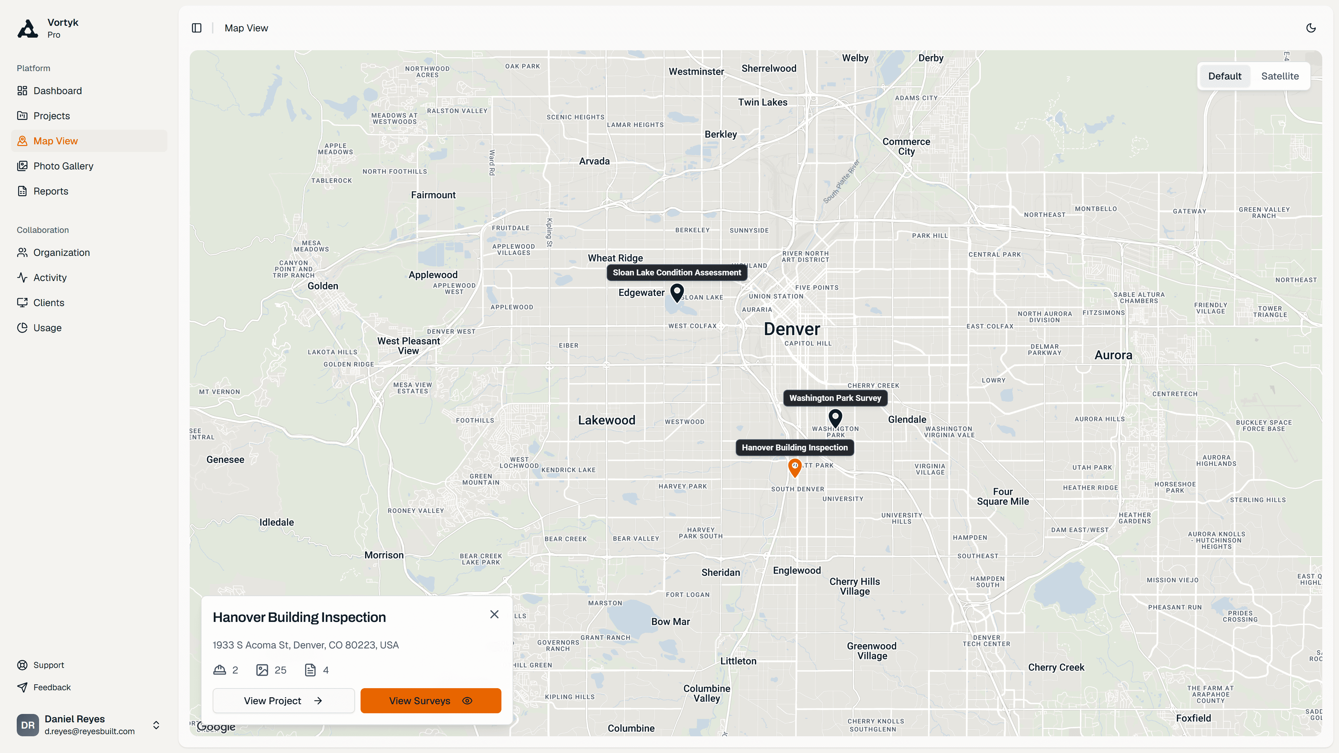The width and height of the screenshot is (1339, 753).
Task: Click the Map View header title
Action: [x=247, y=28]
